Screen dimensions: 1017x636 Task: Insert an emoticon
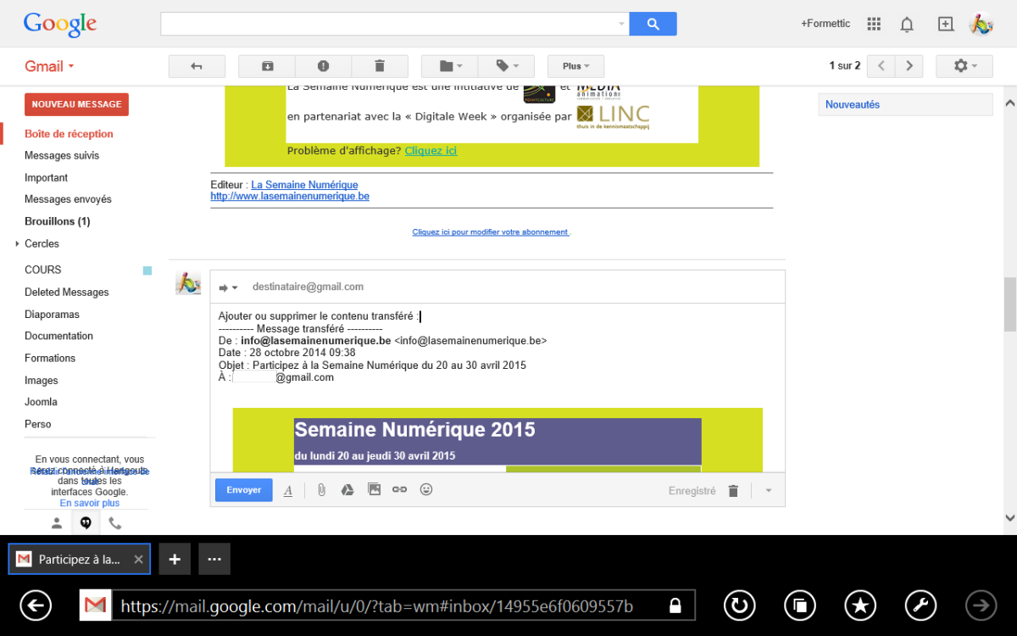tap(426, 490)
